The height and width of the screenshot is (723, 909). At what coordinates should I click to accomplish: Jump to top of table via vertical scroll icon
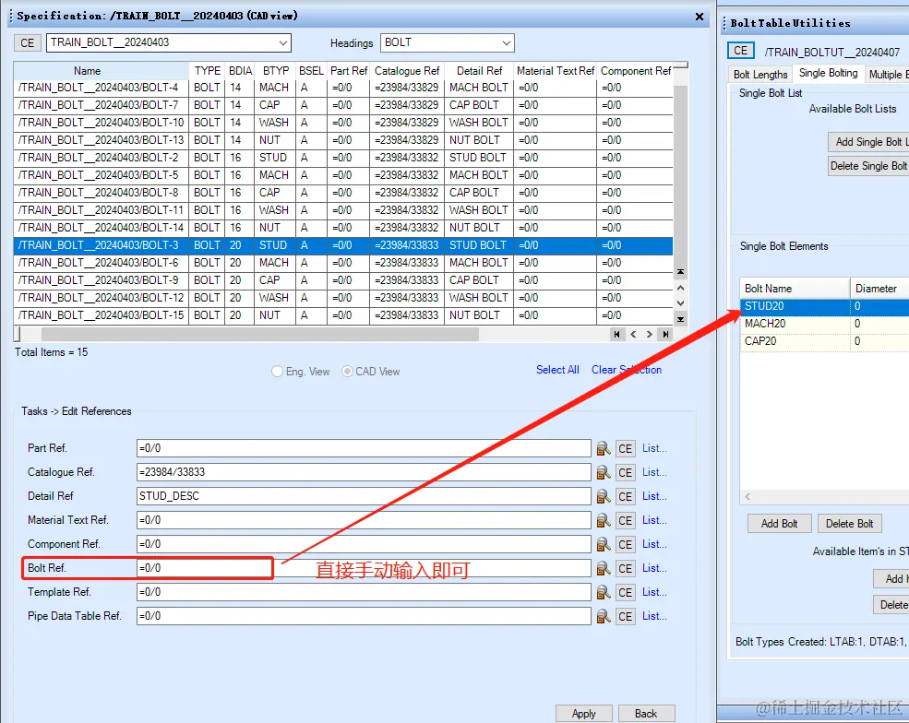click(680, 272)
